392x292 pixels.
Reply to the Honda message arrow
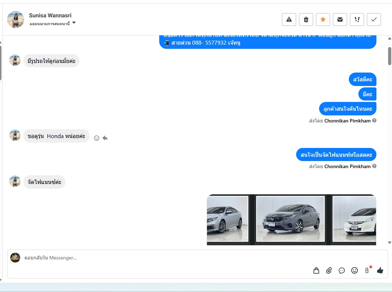[105, 138]
